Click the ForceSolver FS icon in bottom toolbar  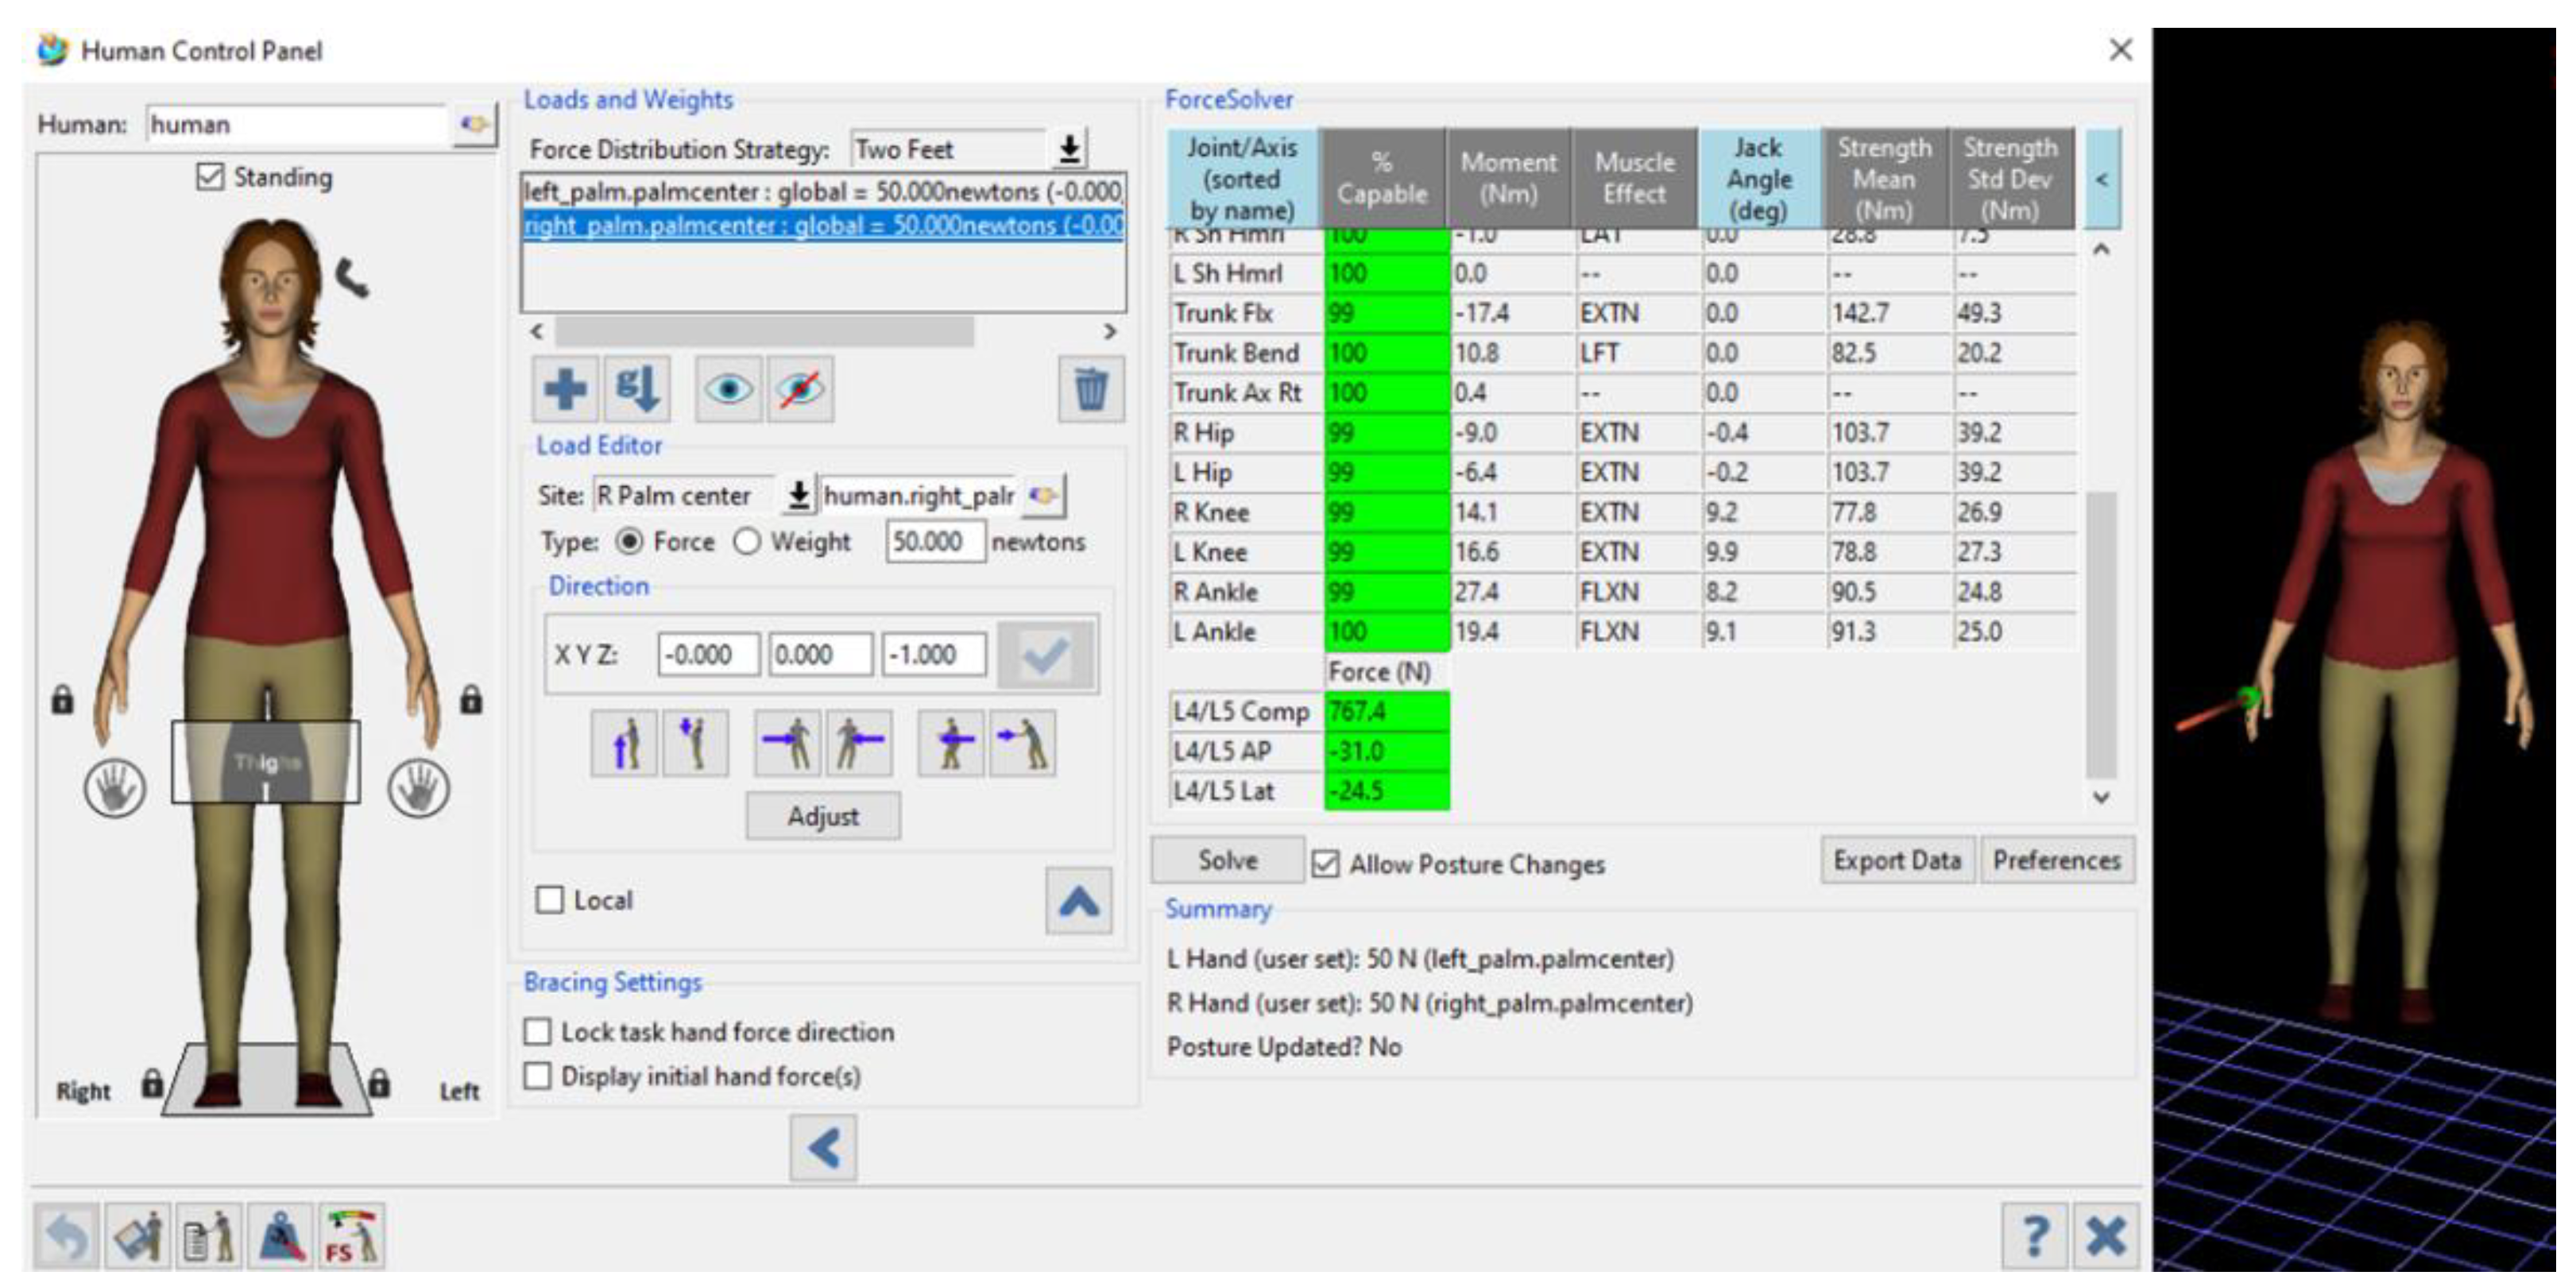click(x=351, y=1237)
